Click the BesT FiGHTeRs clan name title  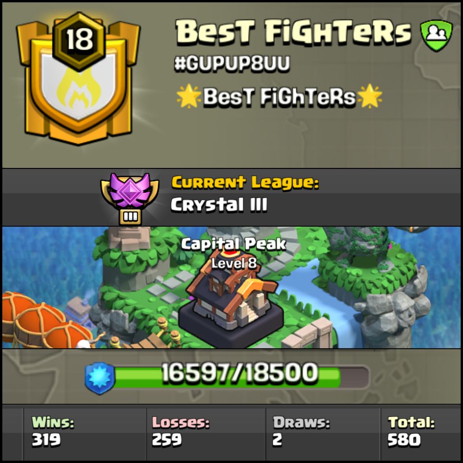294,32
